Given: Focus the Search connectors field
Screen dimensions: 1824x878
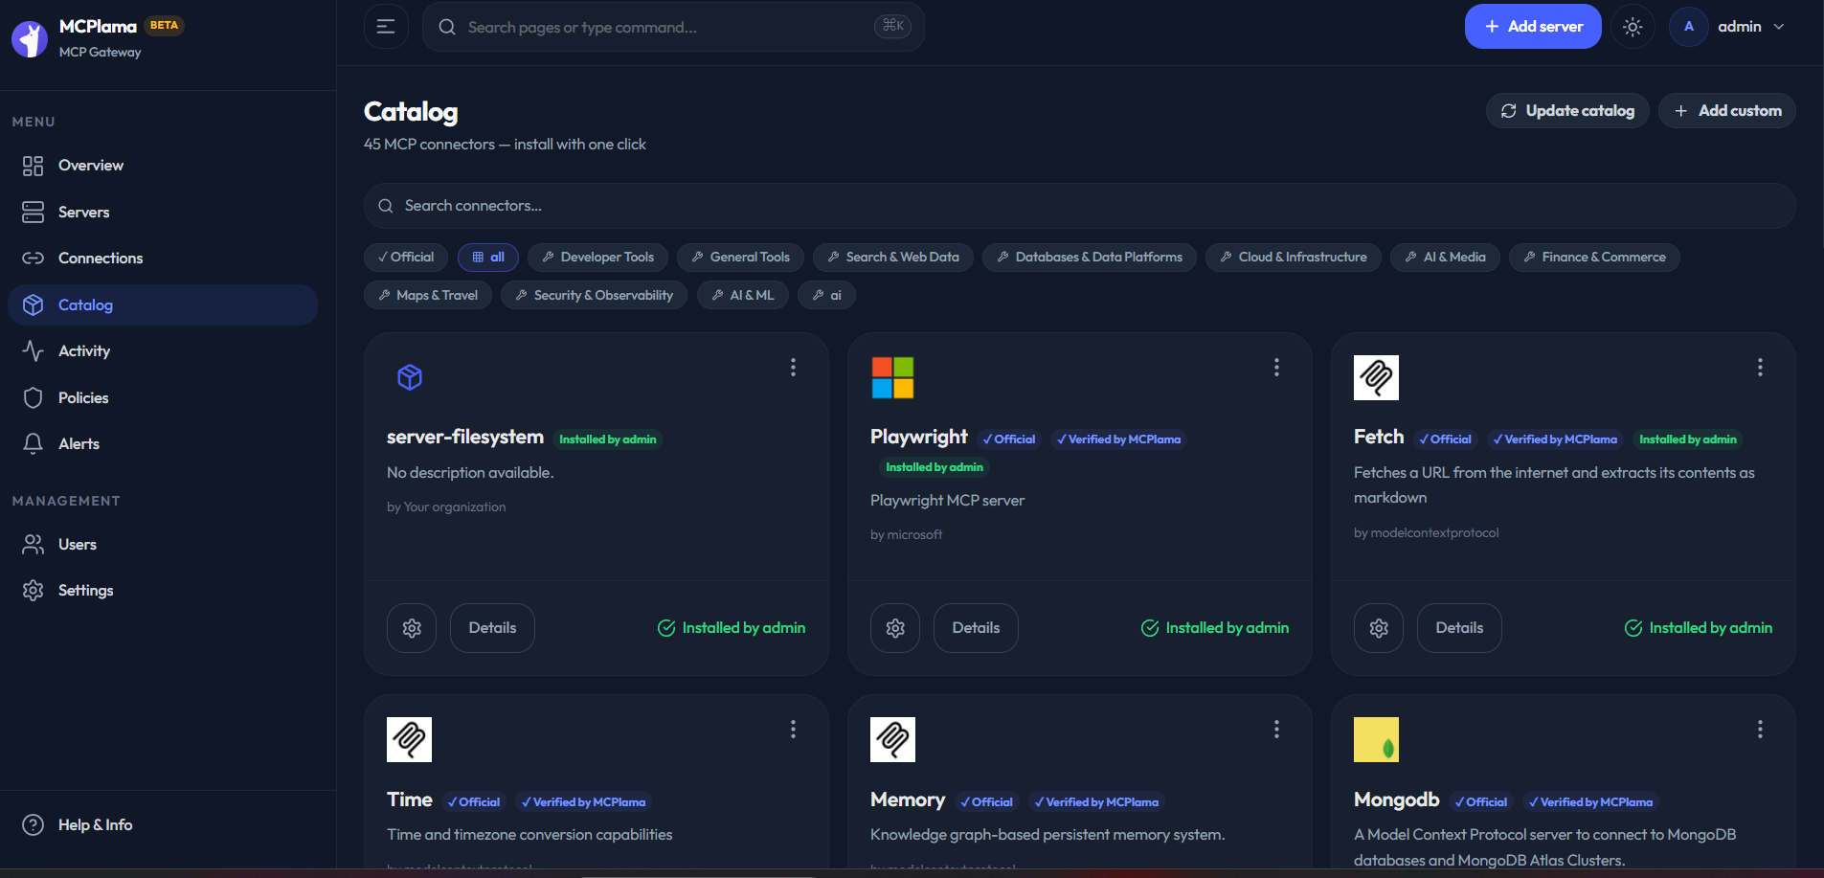Looking at the screenshot, I should 1079,206.
